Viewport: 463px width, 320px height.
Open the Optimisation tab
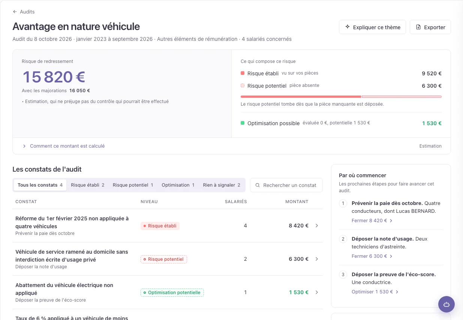pyautogui.click(x=178, y=185)
